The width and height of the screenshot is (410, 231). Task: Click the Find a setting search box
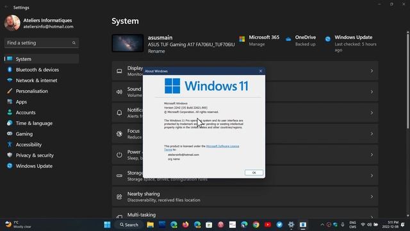click(42, 43)
